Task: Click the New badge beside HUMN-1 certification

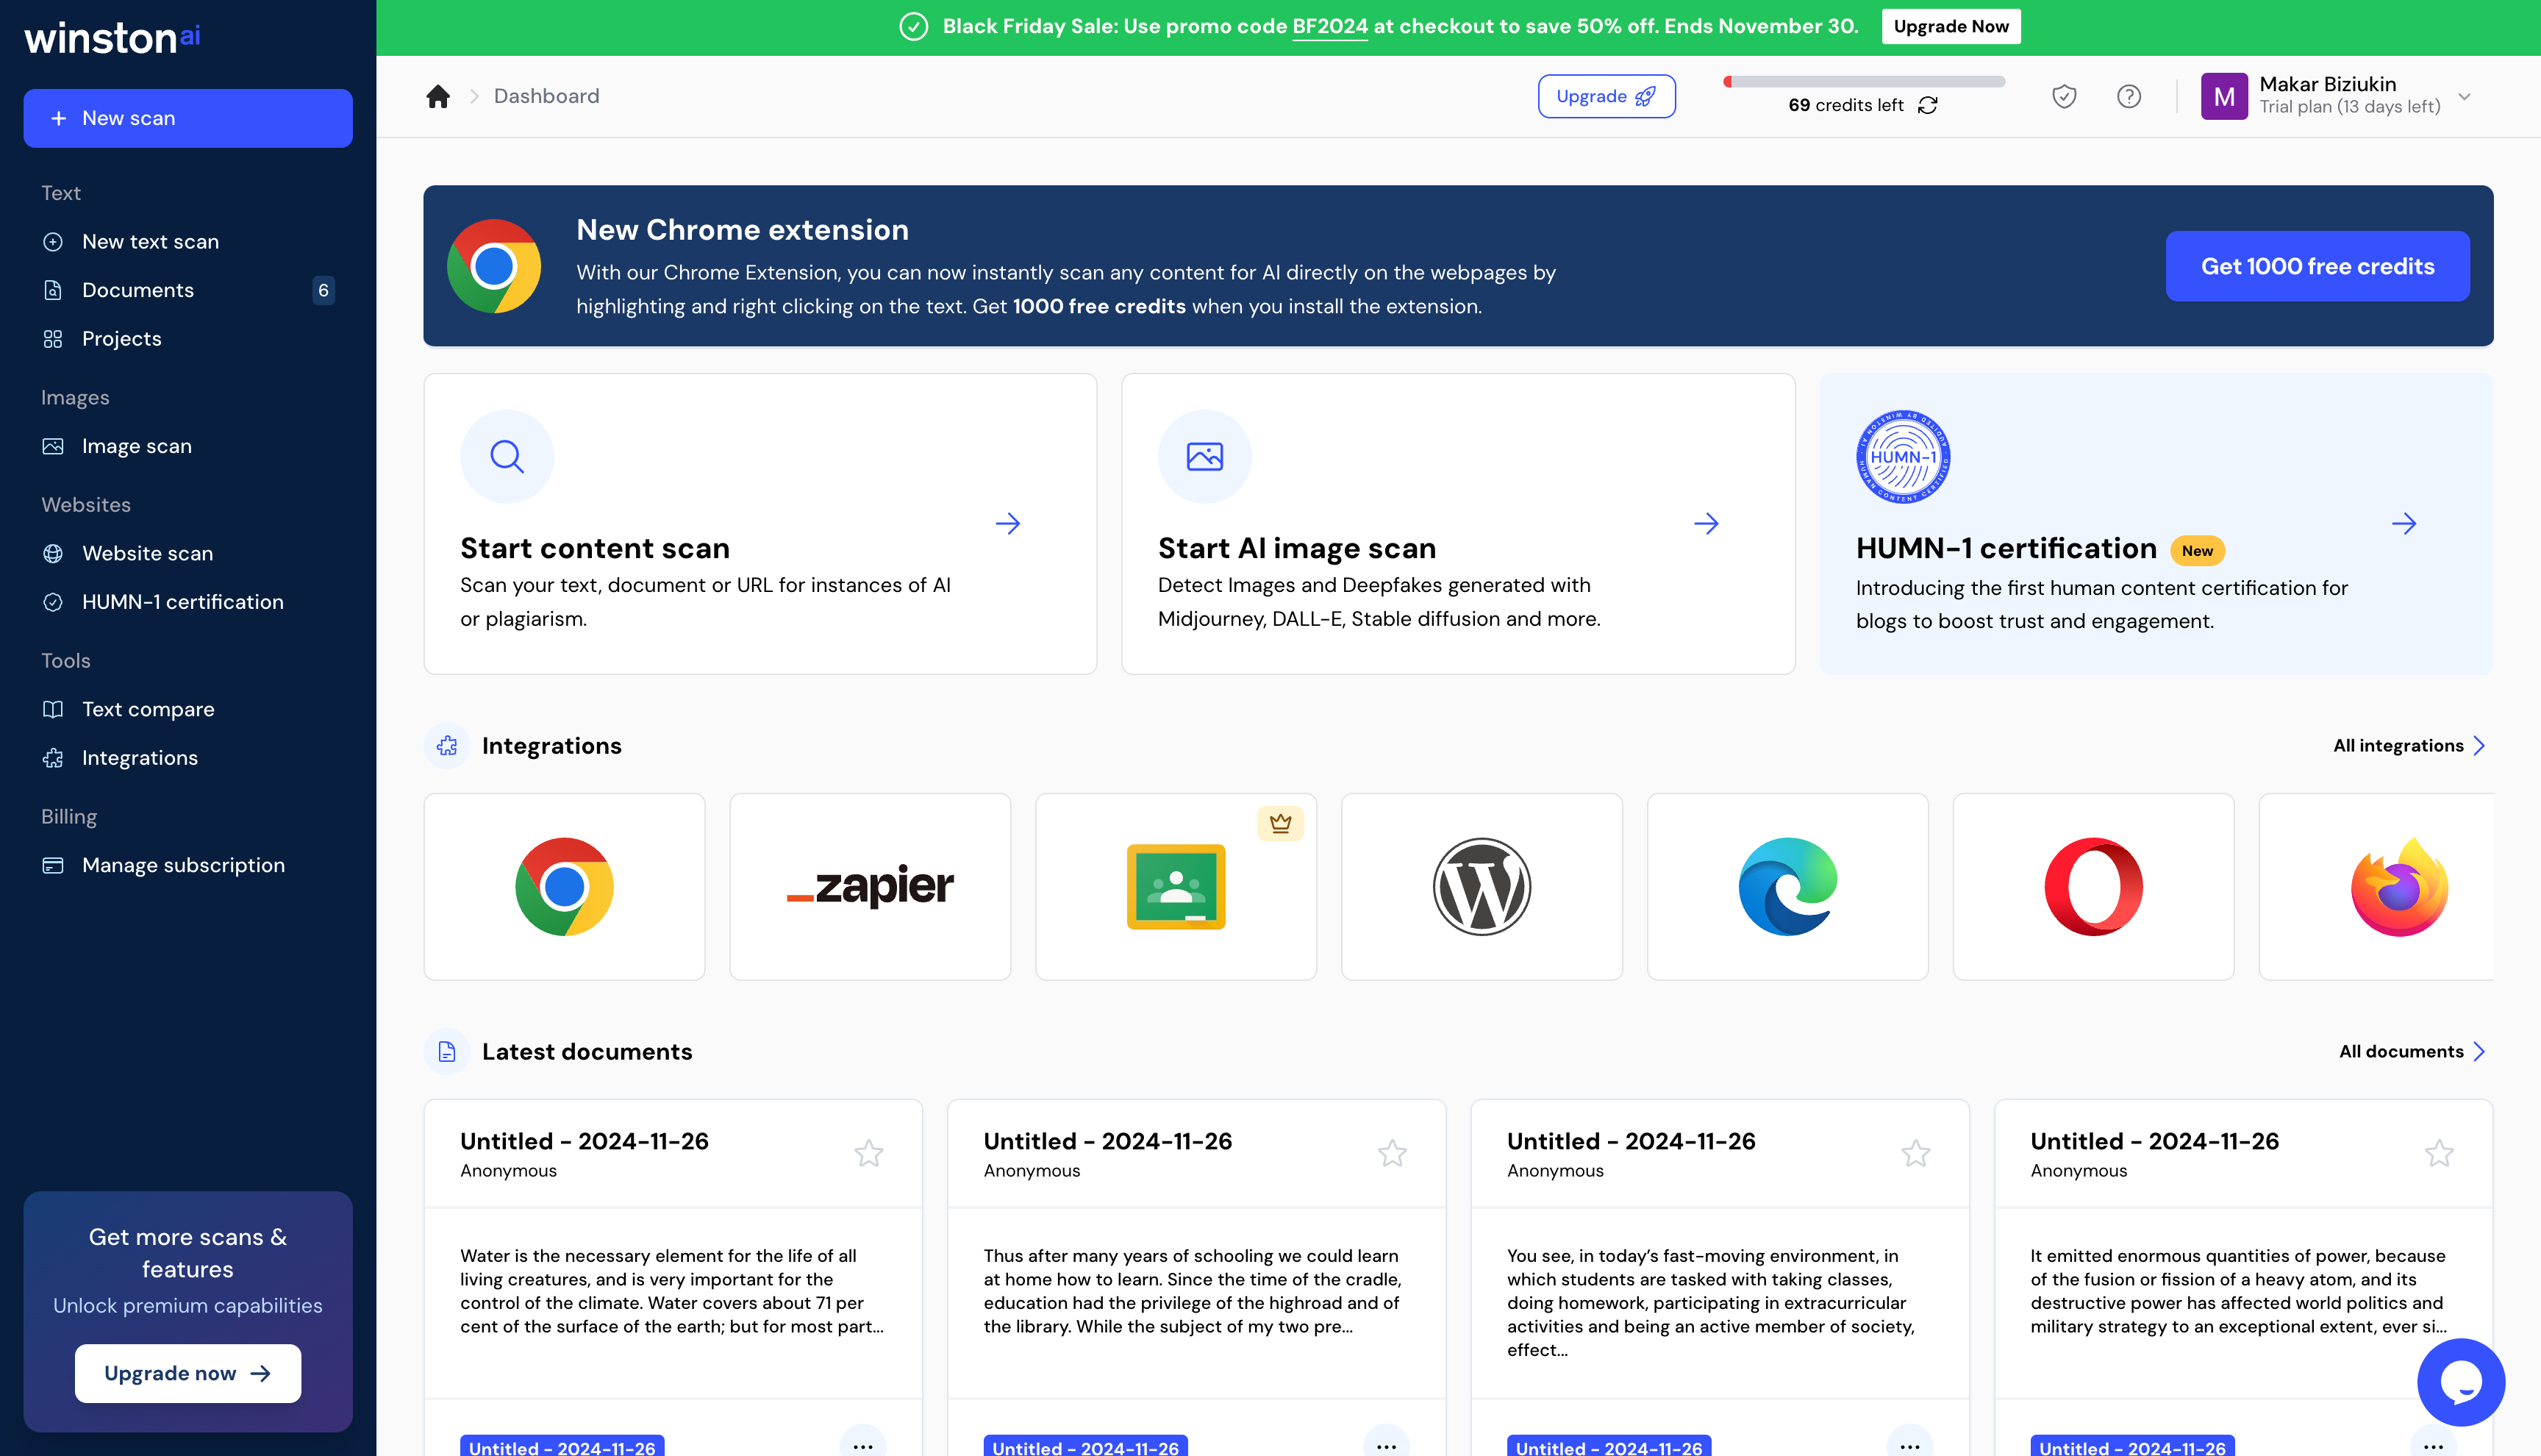Action: click(2197, 551)
